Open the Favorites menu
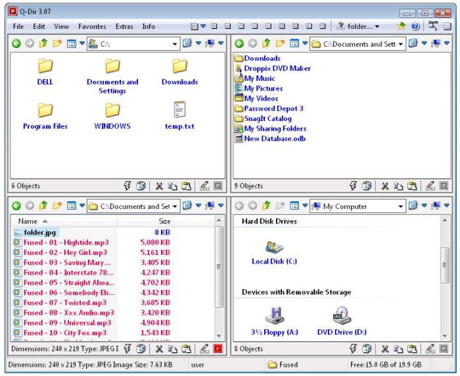 [92, 27]
